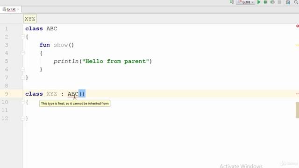The image size is (299, 168).
Task: Click line number 11 in gutter
Action: click(x=5, y=110)
